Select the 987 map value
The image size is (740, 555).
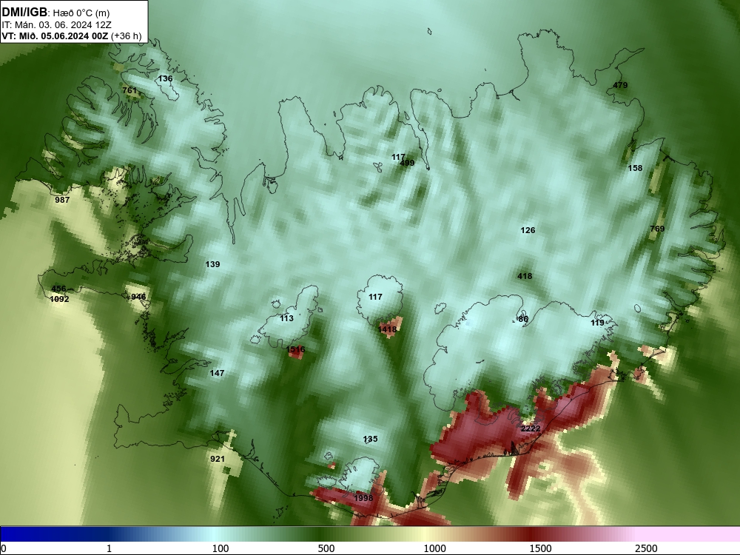coord(62,200)
